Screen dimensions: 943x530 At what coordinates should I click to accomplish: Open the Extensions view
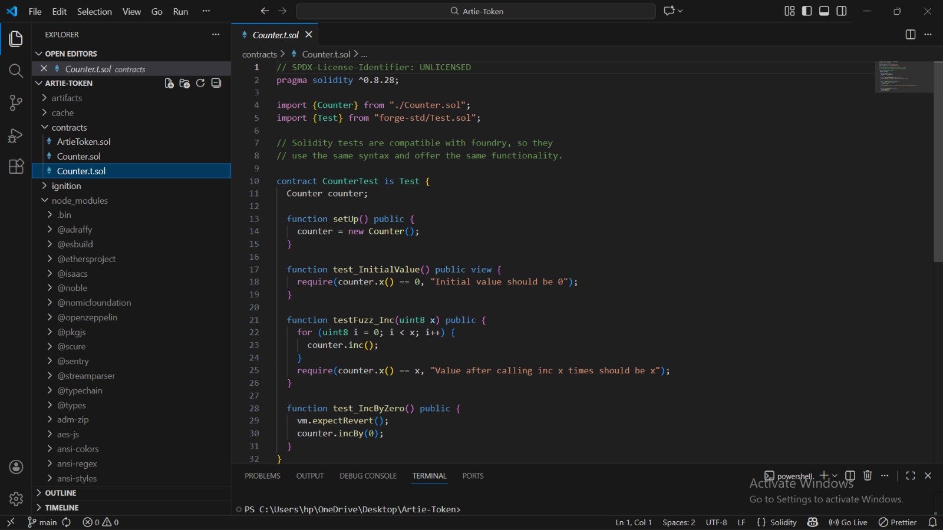[x=16, y=167]
